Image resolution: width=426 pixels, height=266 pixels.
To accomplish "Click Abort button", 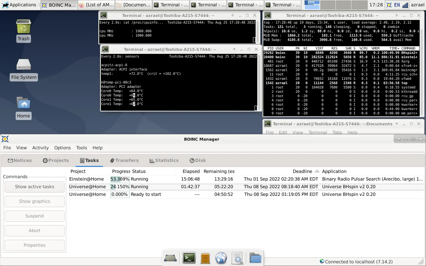I will click(x=35, y=230).
